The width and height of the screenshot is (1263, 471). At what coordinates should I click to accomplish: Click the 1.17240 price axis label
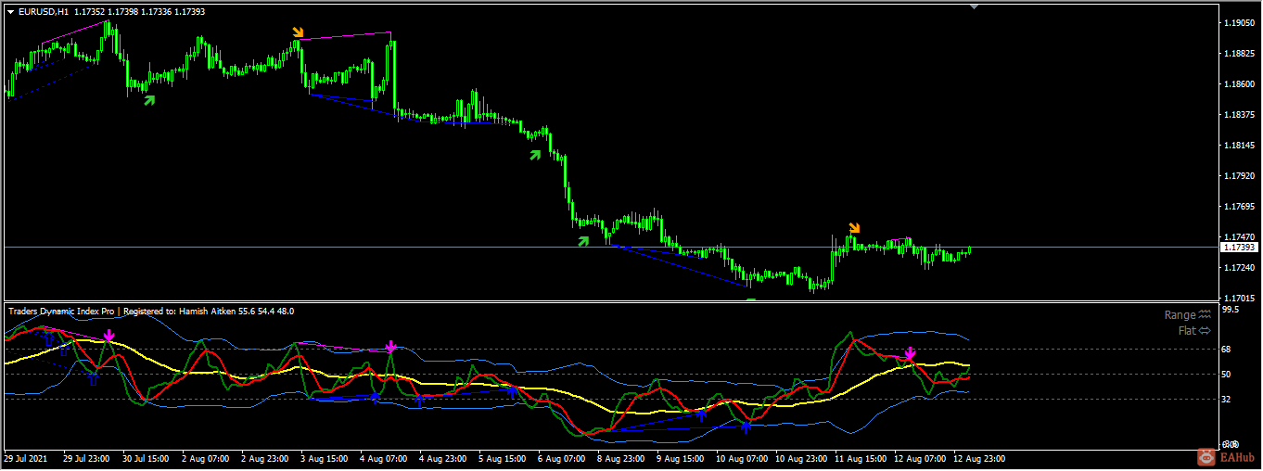click(x=1240, y=268)
